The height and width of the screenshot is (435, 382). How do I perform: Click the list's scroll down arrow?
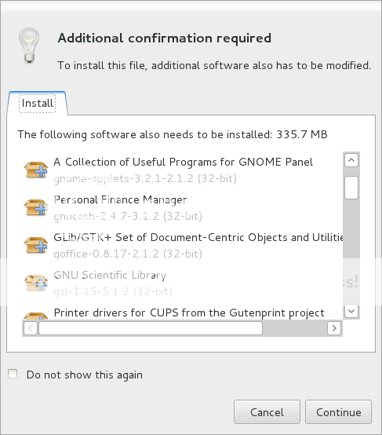(x=351, y=311)
